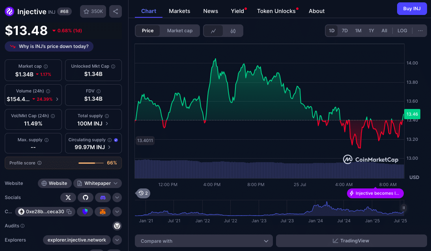This screenshot has width=431, height=251.
Task: Add token to MetaMask fox icon
Action: (x=103, y=212)
